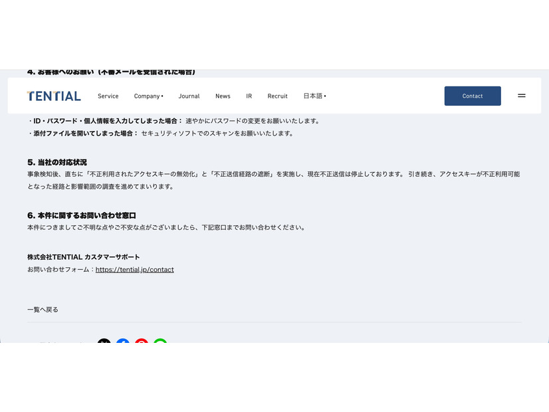Open the News section
Viewport: 549px width, 412px height.
pos(223,96)
